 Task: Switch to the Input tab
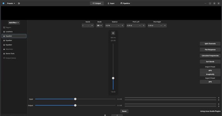pyautogui.click(x=111, y=3)
